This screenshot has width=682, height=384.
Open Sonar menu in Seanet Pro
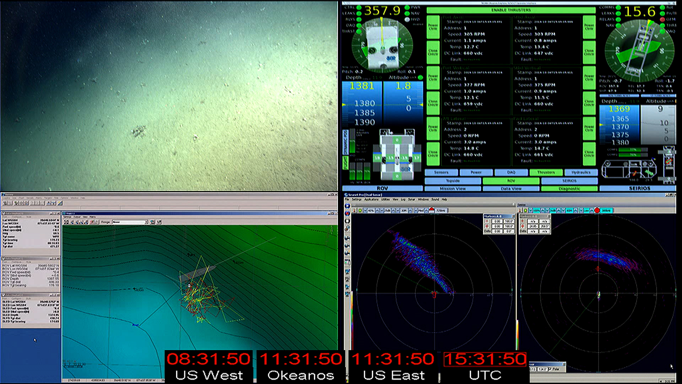(x=411, y=199)
